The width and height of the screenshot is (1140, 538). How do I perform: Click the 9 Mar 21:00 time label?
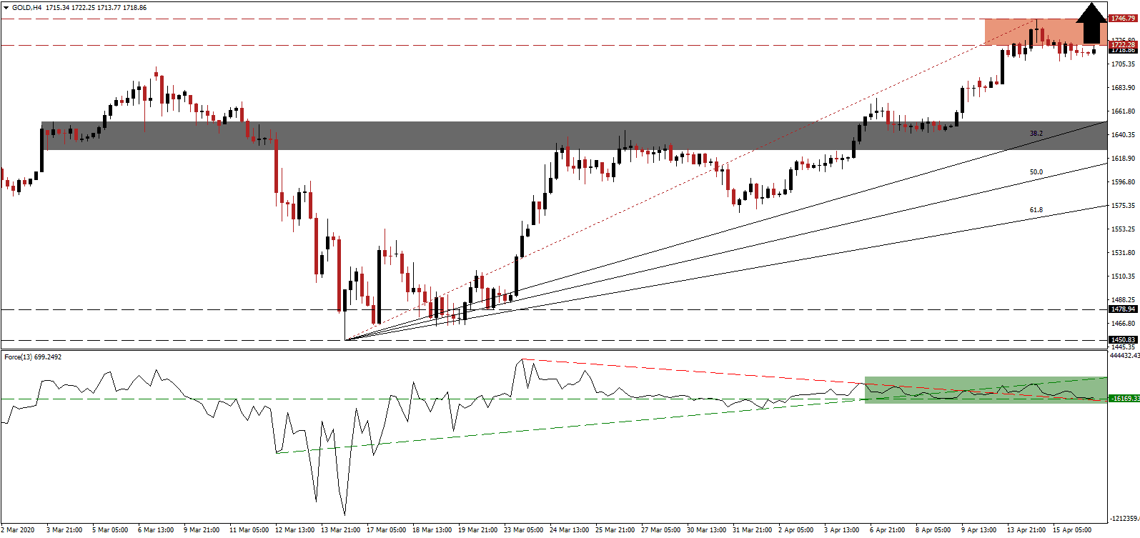202,530
